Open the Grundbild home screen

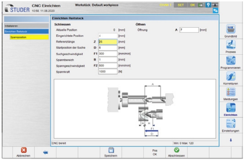(231, 31)
